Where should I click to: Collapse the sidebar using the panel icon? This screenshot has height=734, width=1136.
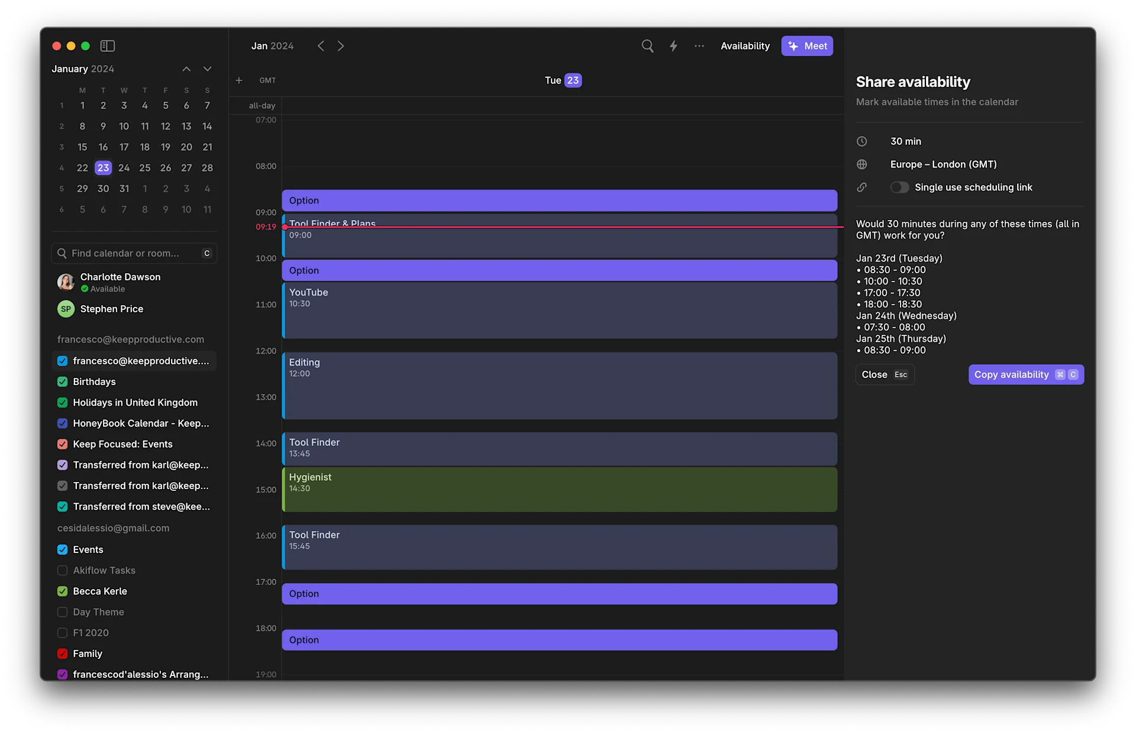pos(107,46)
